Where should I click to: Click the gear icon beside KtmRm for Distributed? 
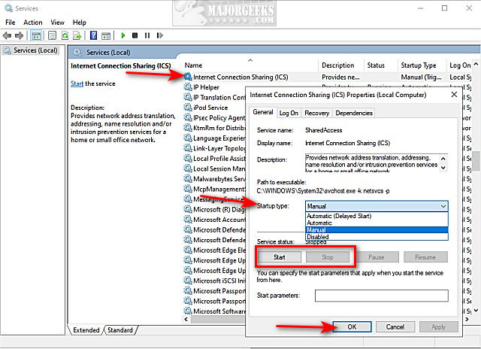188,128
